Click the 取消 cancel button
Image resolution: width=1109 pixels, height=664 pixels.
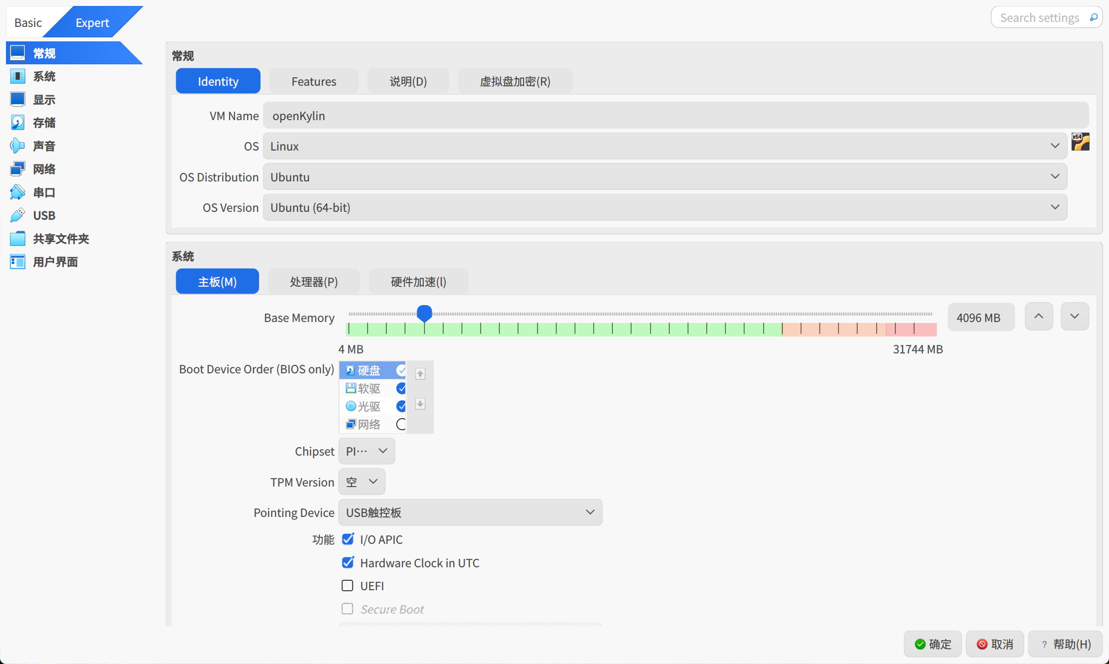tap(994, 644)
